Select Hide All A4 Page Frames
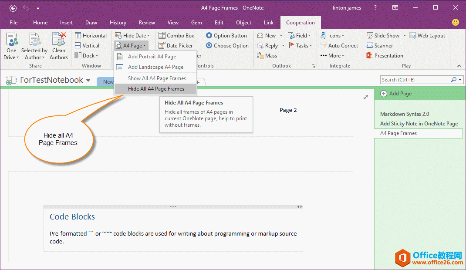 pyautogui.click(x=156, y=89)
